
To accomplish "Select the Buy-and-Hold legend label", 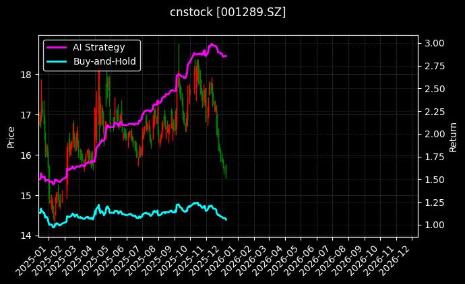I will click(104, 61).
